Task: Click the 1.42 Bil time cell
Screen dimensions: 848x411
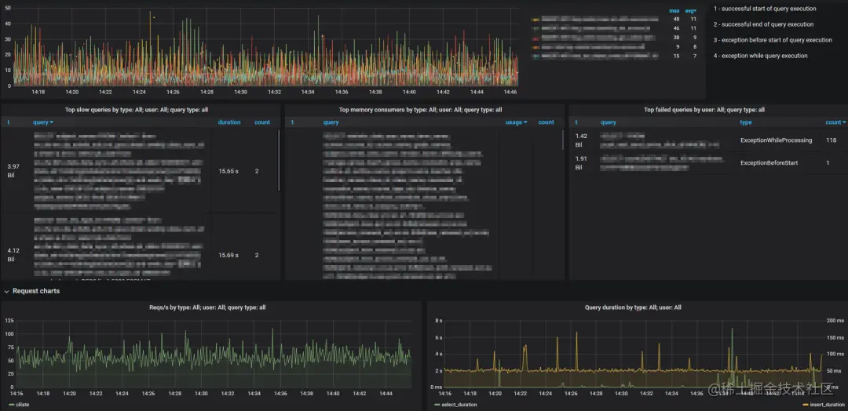Action: click(x=581, y=140)
